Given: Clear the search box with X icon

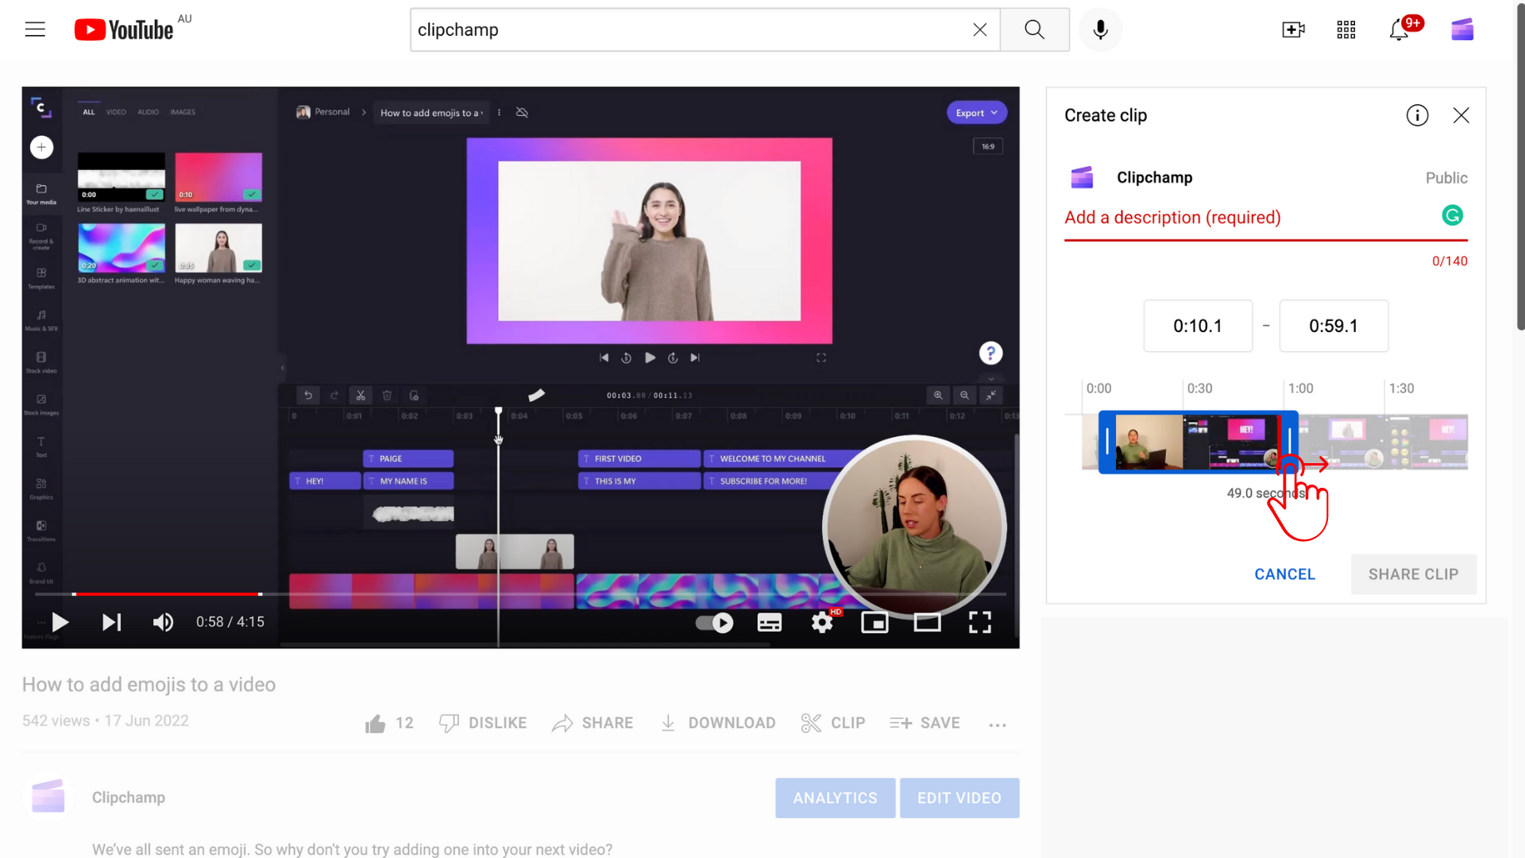Looking at the screenshot, I should pos(979,29).
